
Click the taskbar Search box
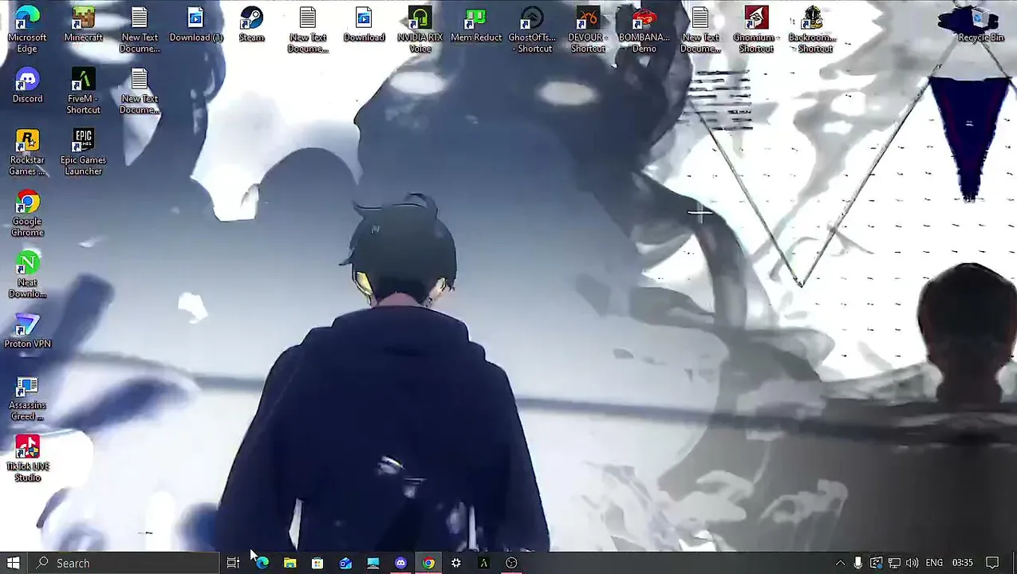click(124, 563)
